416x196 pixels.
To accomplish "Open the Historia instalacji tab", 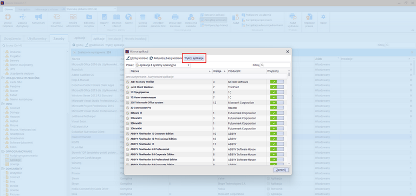I will (135, 38).
